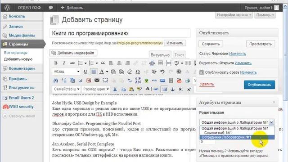The height and width of the screenshot is (162, 288).
Task: Open the Размер шрифта font size dropdown
Action: 96,89
